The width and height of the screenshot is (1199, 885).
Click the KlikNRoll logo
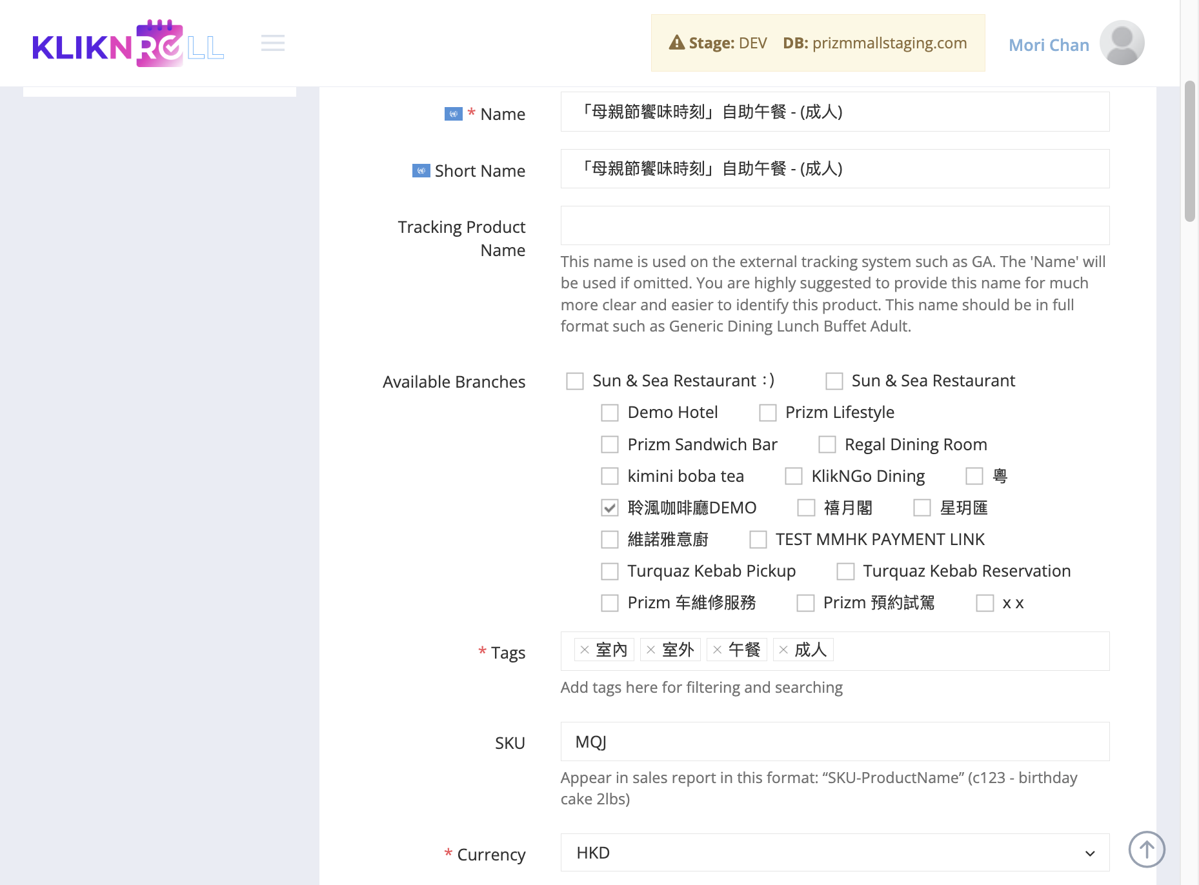coord(128,43)
